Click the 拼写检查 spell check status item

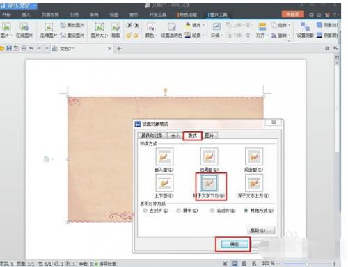pyautogui.click(x=106, y=264)
